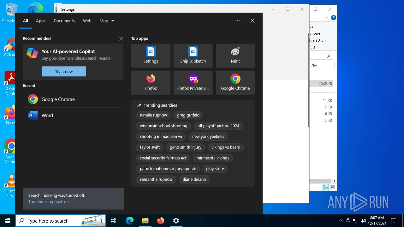Image resolution: width=404 pixels, height=227 pixels.
Task: Search trending 'natalie rupnow'
Action: 153,115
